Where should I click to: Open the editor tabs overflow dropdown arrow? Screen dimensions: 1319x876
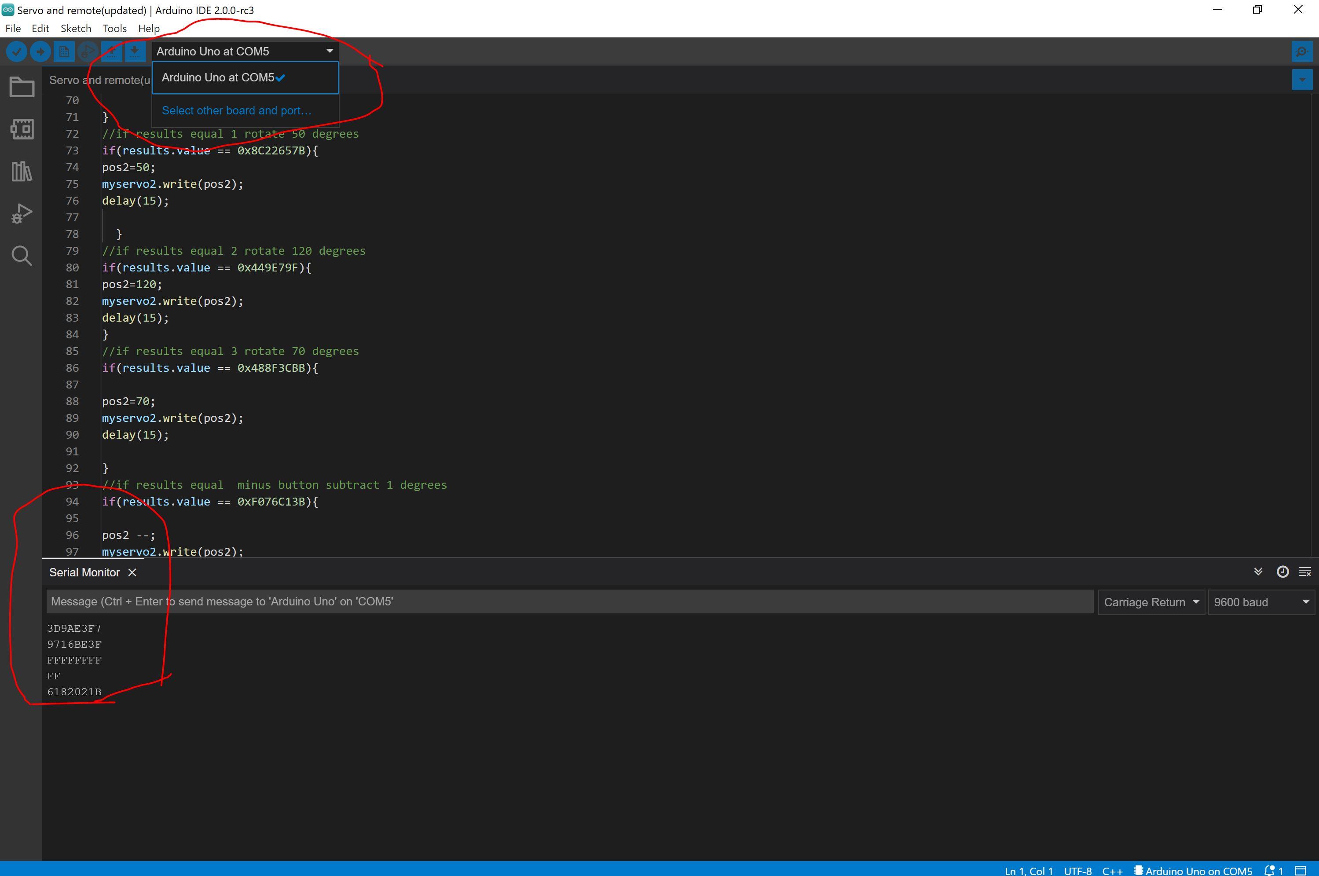[x=1302, y=80]
